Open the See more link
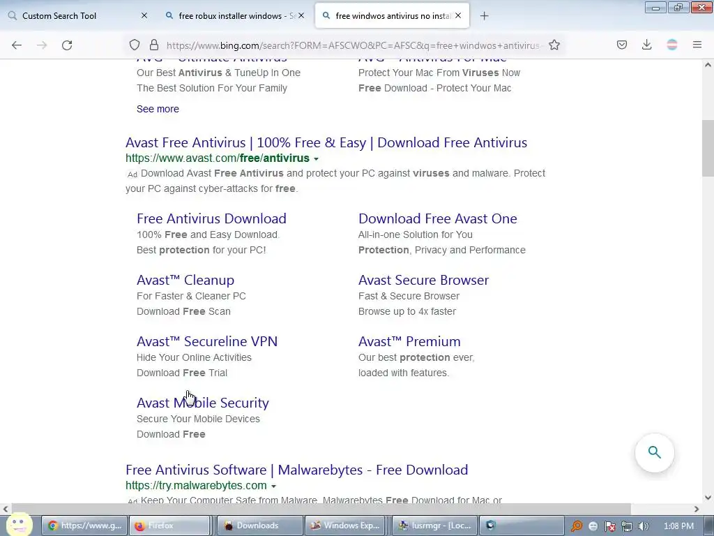Image resolution: width=714 pixels, height=536 pixels. pos(158,109)
